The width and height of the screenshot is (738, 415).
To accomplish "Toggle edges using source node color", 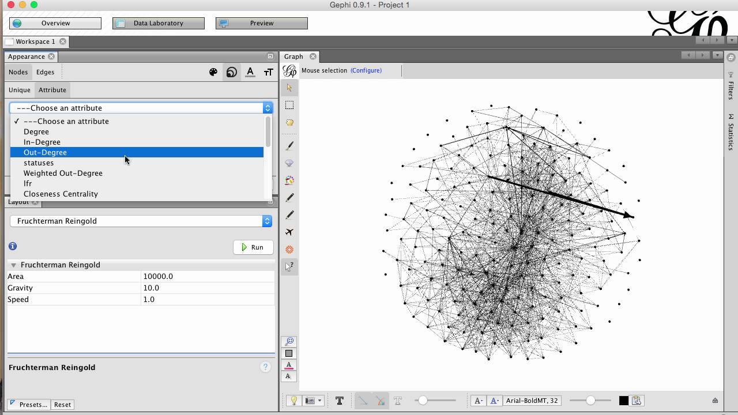I will [380, 401].
